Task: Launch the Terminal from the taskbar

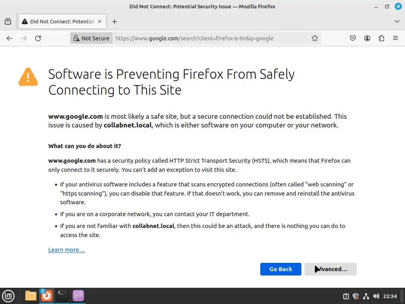Action: click(x=62, y=296)
